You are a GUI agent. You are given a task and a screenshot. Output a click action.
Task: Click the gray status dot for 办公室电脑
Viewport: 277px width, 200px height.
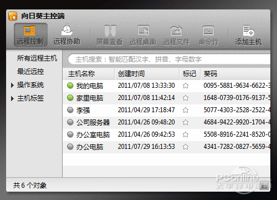pos(70,134)
